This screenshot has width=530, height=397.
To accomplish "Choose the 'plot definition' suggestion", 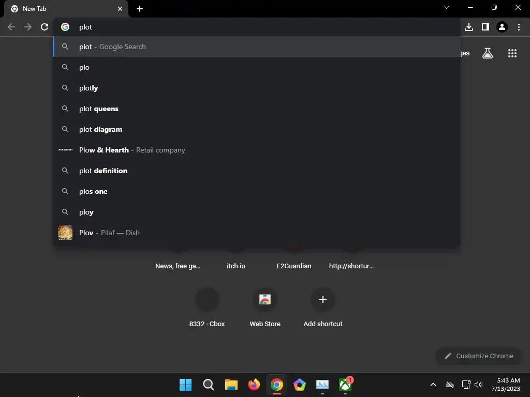I will [257, 171].
